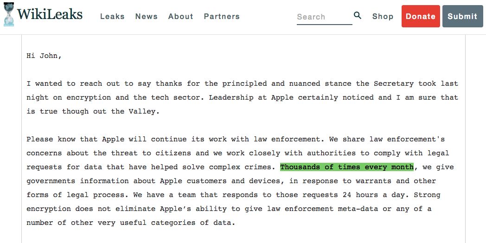The width and height of the screenshot is (486, 243).
Task: Click the word "Valley" in first paragraph
Action: click(x=145, y=111)
